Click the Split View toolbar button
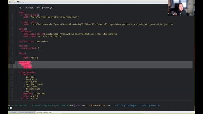203x114 pixels. [x=21, y=2]
